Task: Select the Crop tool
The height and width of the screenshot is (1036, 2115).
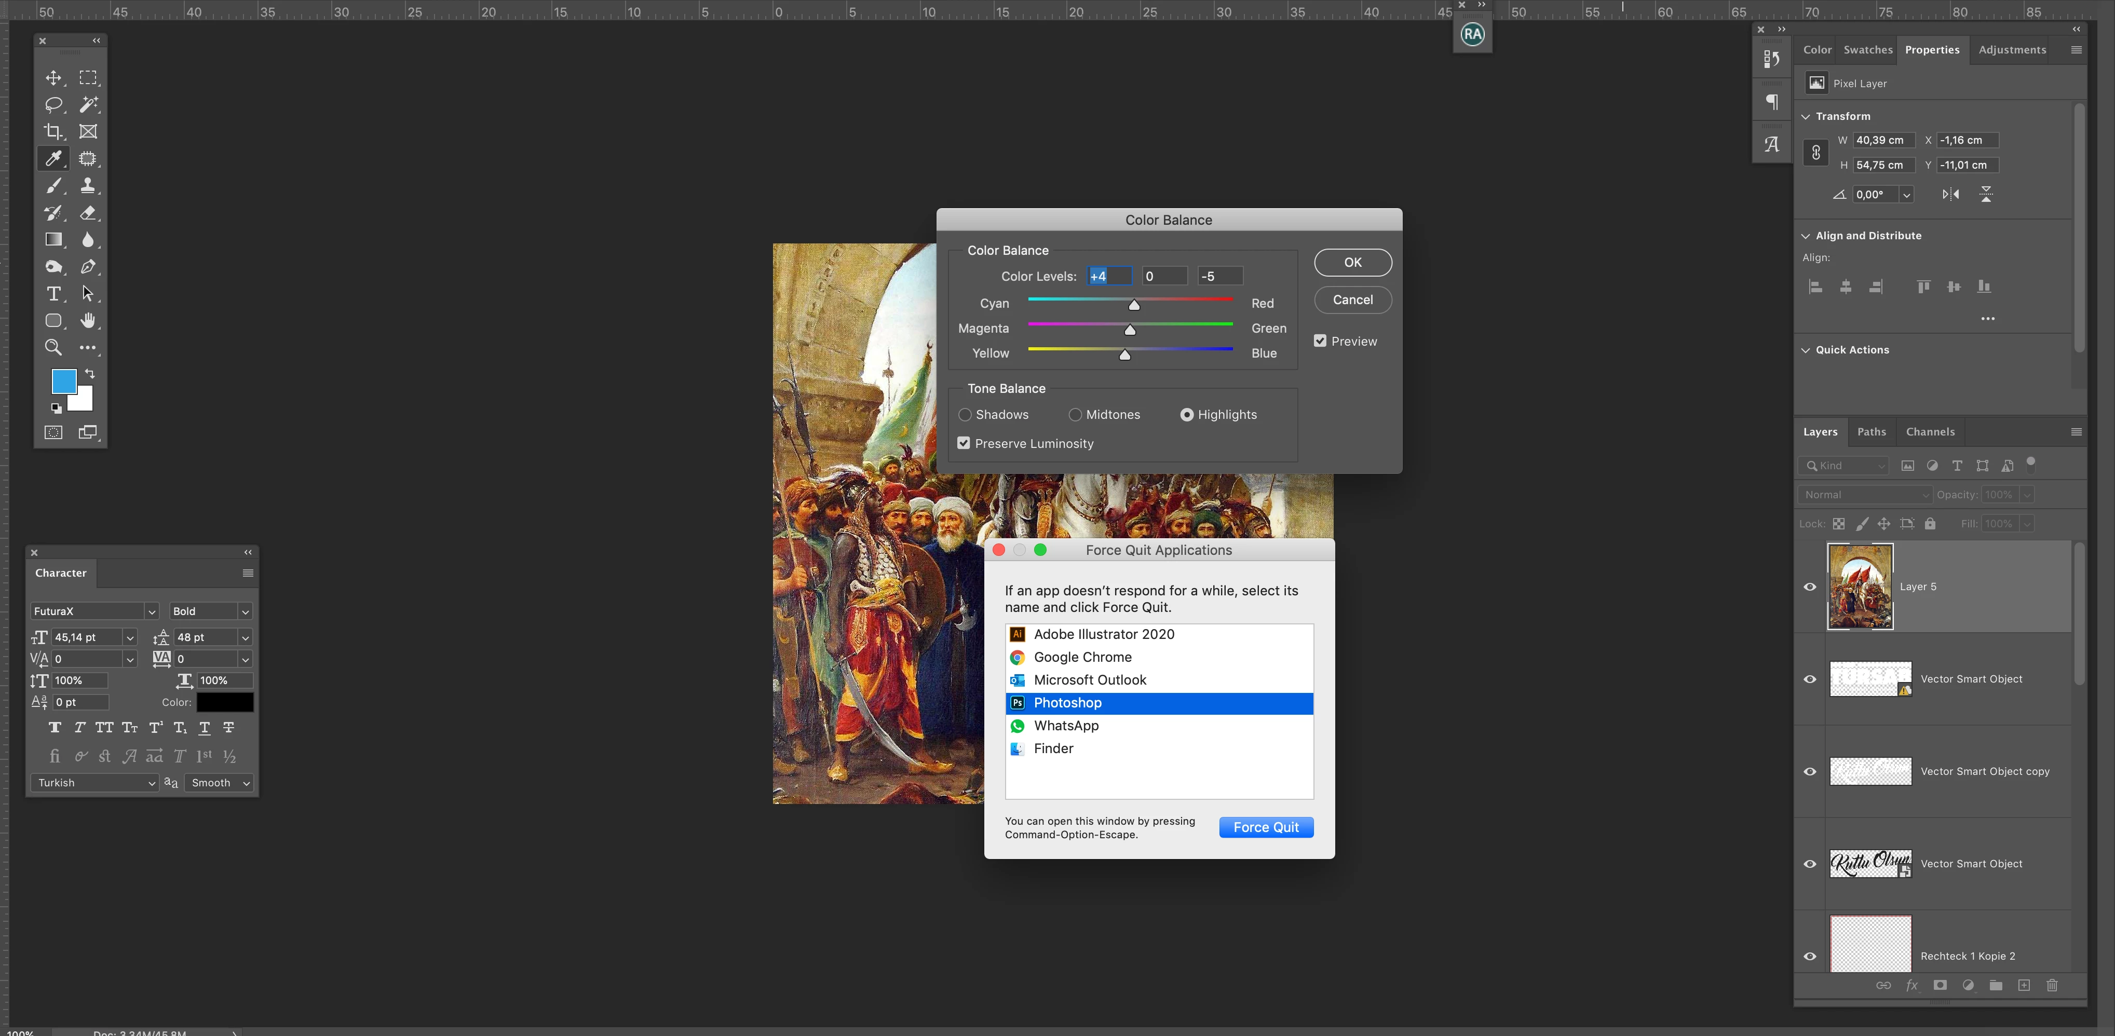Action: 53,131
